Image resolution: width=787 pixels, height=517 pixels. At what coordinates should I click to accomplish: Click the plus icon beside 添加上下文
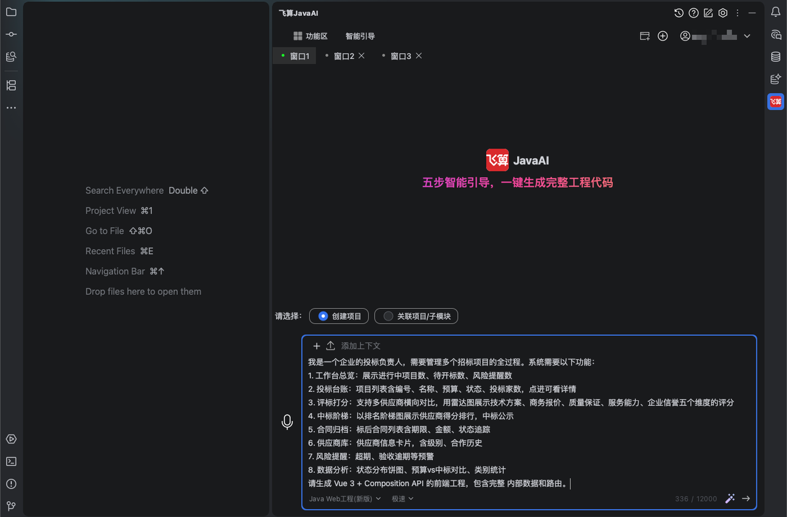click(x=317, y=346)
